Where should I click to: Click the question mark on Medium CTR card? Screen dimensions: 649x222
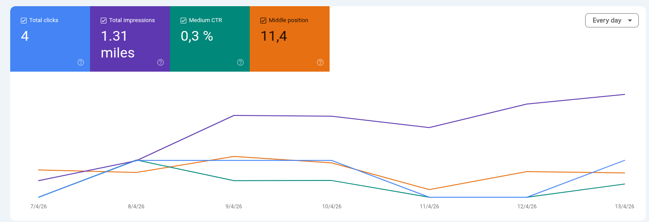[x=240, y=62]
